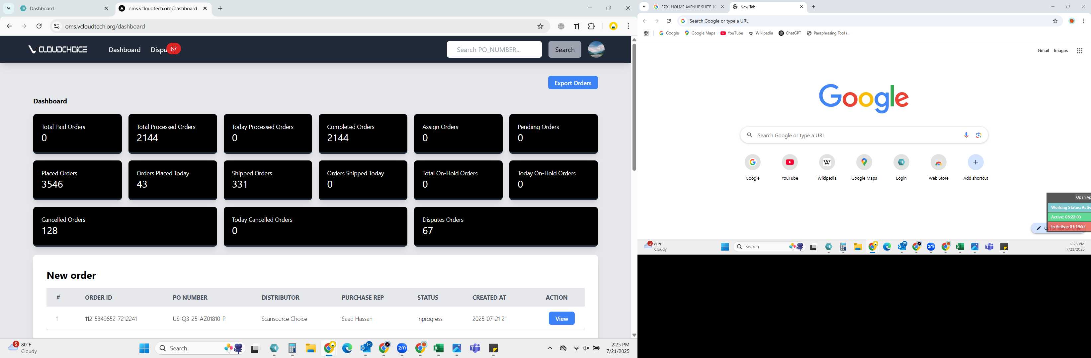Bookmark the dashboard page with the star icon

[540, 26]
